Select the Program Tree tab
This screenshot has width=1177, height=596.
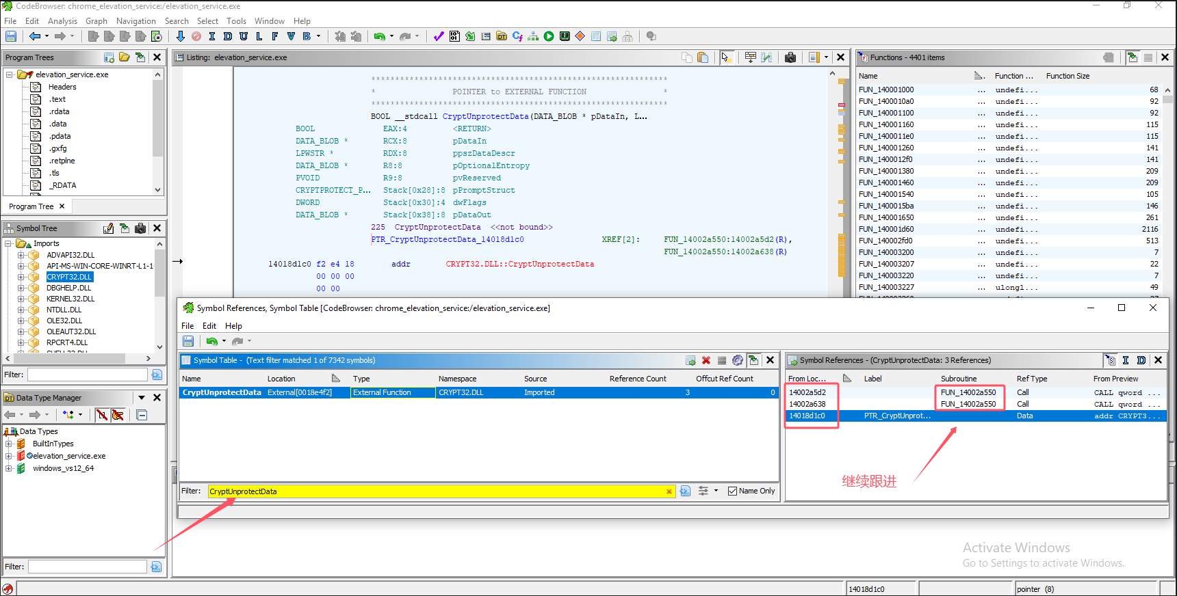[x=31, y=206]
